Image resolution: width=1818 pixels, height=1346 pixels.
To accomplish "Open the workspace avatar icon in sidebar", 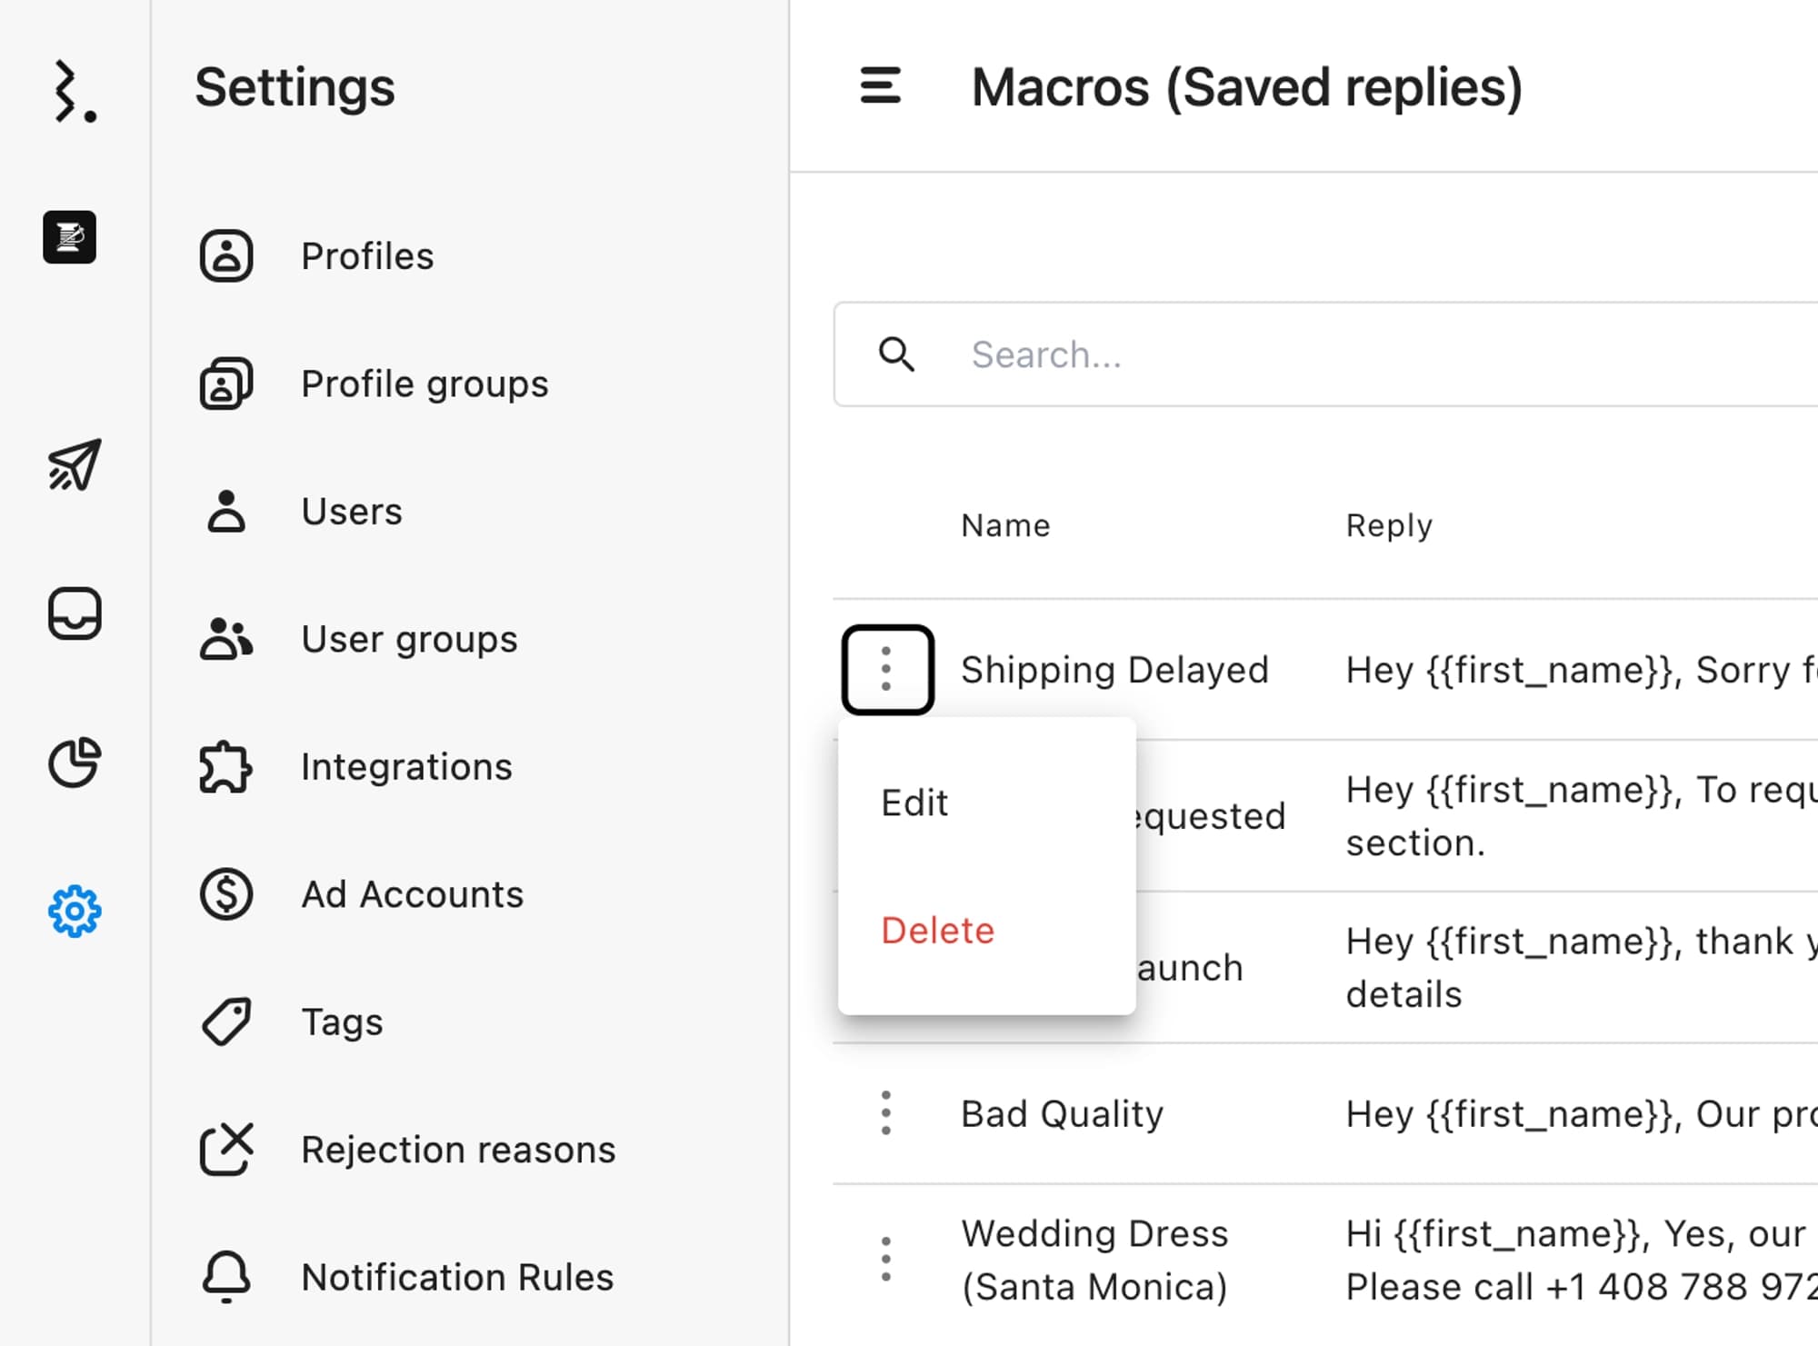I will pyautogui.click(x=70, y=237).
